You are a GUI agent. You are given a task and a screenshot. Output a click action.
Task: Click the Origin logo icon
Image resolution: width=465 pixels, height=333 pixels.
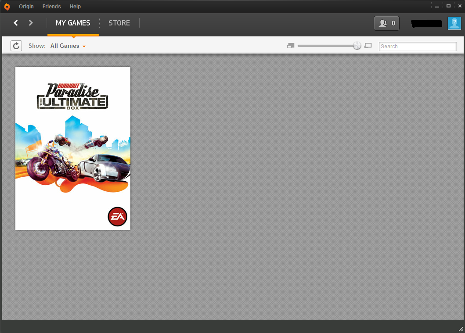[x=7, y=7]
